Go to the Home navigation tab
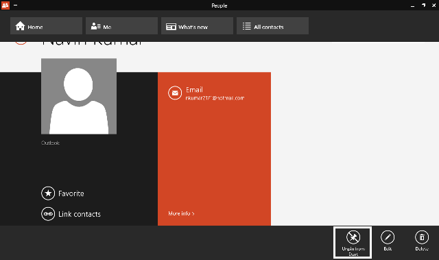The image size is (439, 260). (46, 26)
